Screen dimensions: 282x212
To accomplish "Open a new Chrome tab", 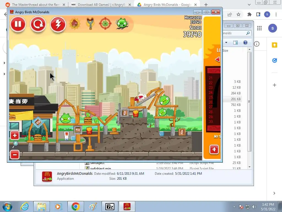I will pyautogui.click(x=206, y=5).
